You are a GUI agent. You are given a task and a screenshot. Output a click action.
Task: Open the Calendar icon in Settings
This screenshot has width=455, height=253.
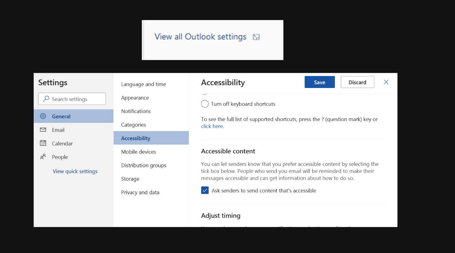(x=43, y=143)
